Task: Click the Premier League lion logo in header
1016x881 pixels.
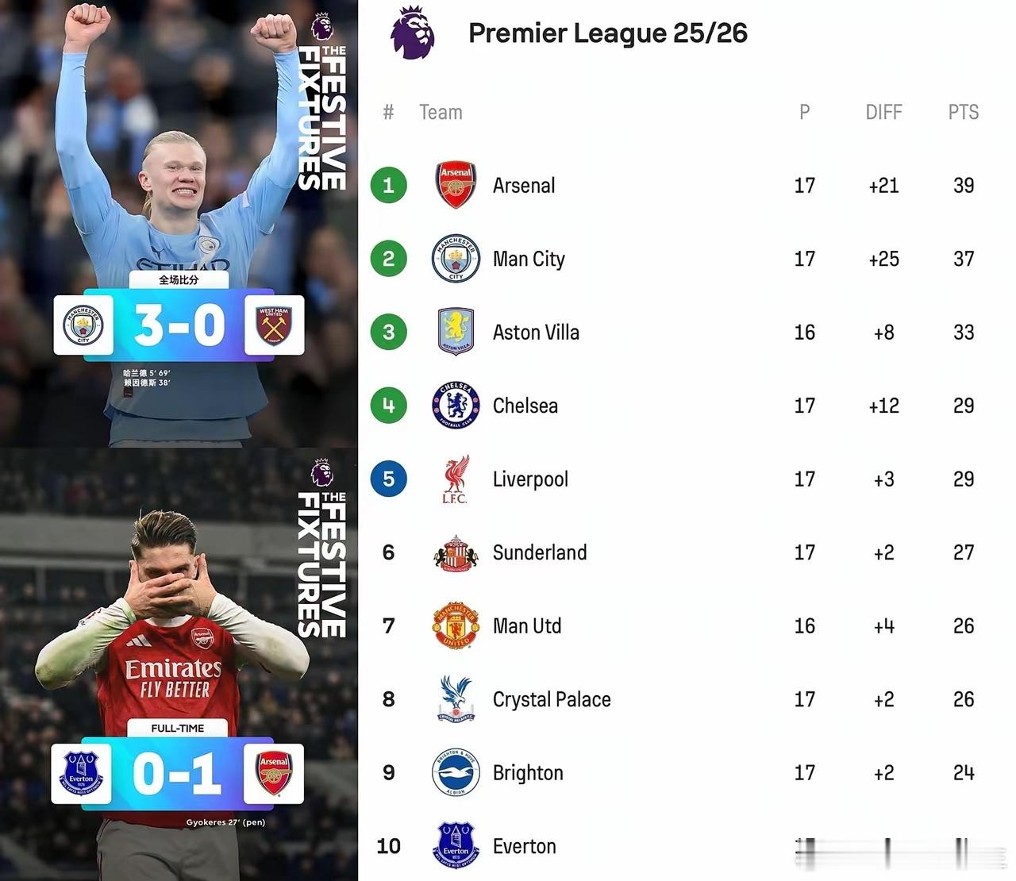Action: 413,33
